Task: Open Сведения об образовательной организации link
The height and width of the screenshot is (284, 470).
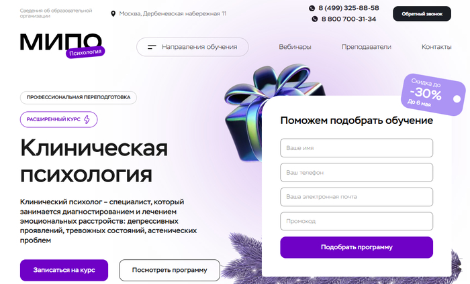Action: click(56, 13)
